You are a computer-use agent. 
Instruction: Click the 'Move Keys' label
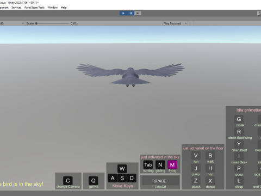(122, 186)
